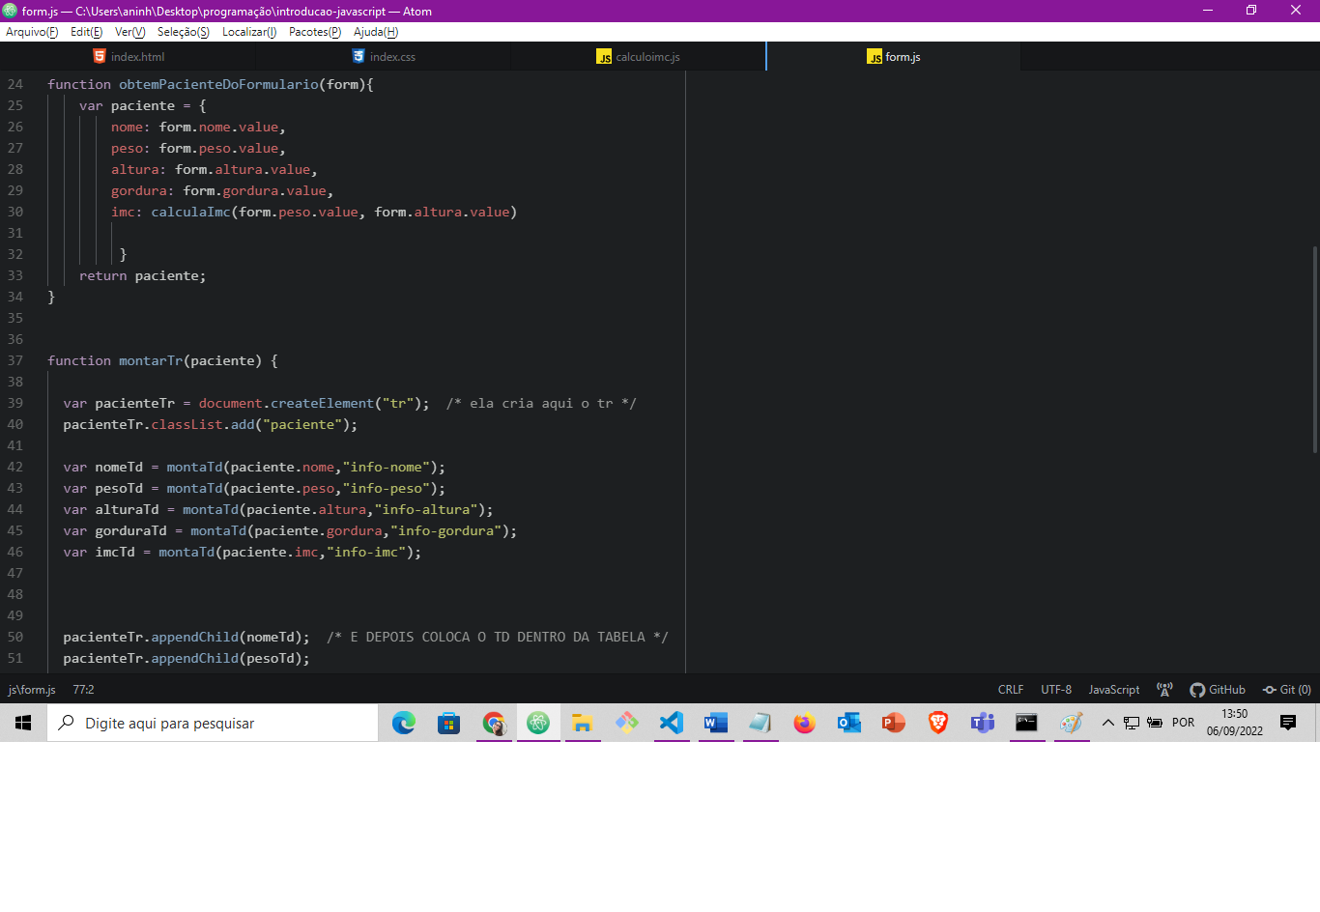Click the battery icon in system tray

[1155, 723]
